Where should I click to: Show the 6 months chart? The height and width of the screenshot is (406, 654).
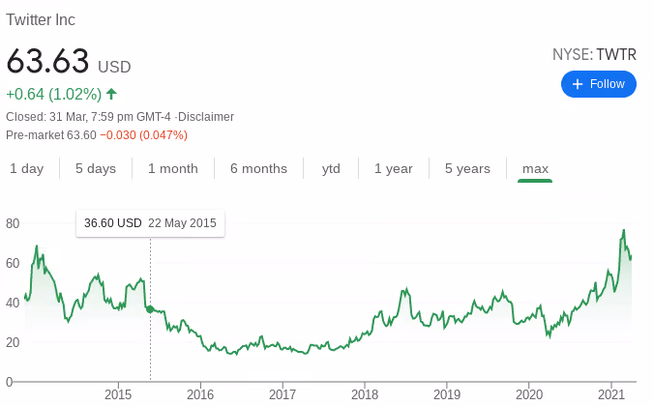click(258, 169)
